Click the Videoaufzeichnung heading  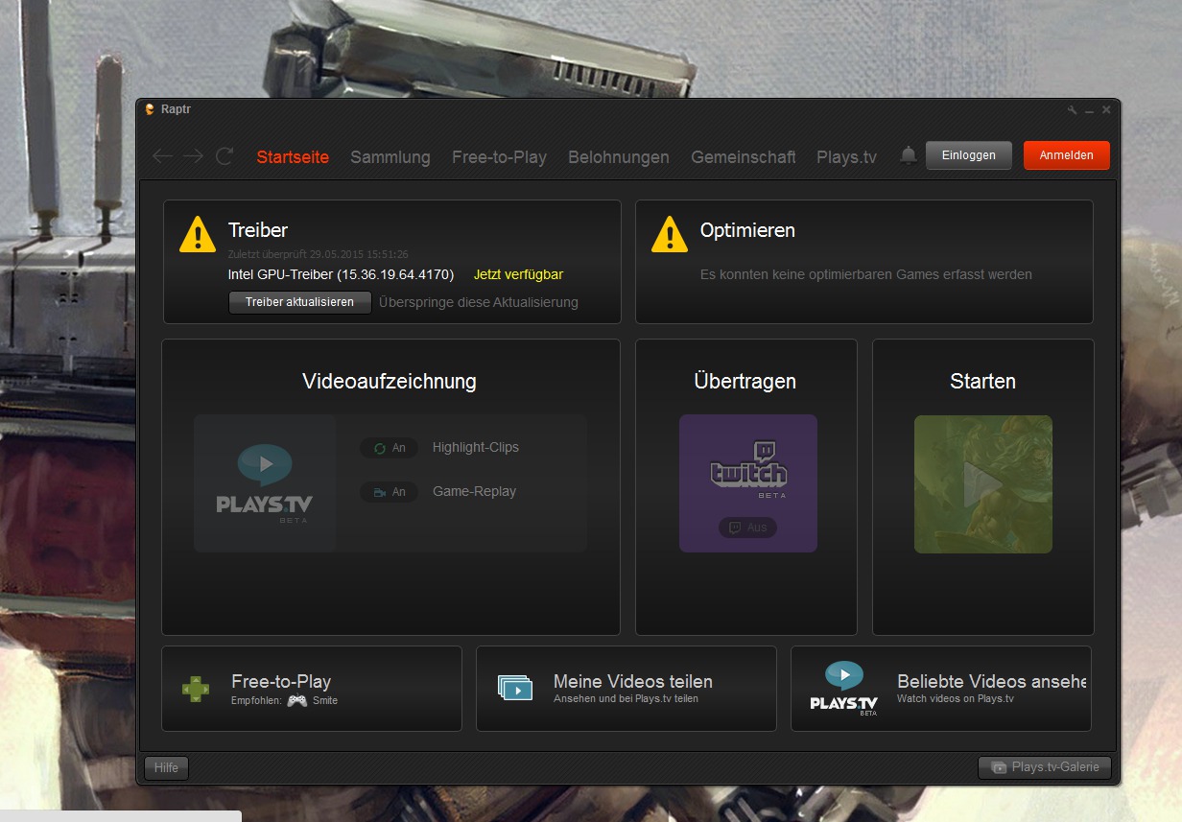(389, 381)
